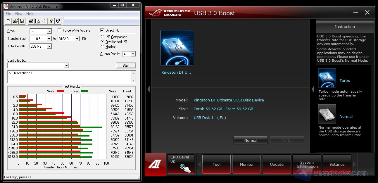Select the I/O Comparison radio button

coord(102,37)
